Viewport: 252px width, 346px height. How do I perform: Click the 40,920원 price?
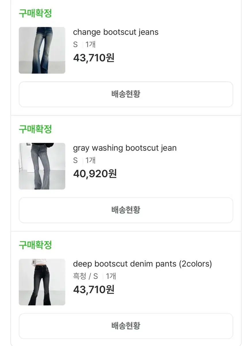95,174
